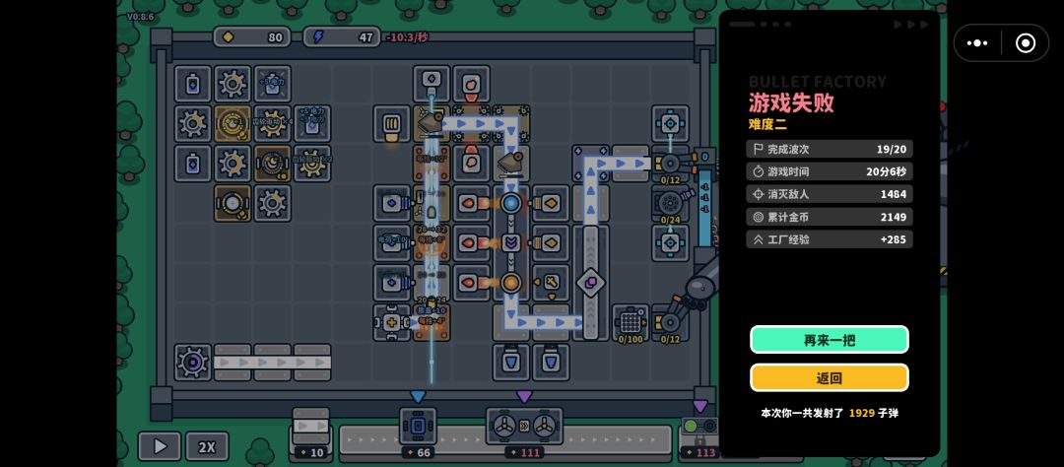This screenshot has width=1064, height=467.
Task: Select the laser emitter tile at the beam's top
Action: point(432,84)
